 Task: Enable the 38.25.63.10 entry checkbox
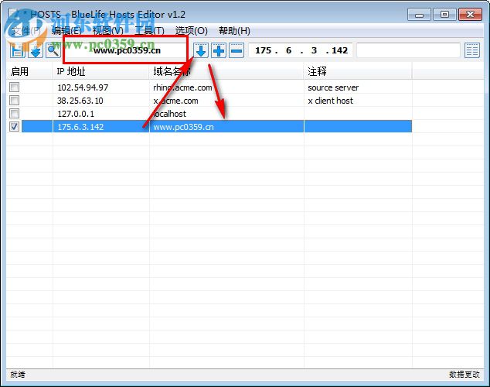[15, 101]
